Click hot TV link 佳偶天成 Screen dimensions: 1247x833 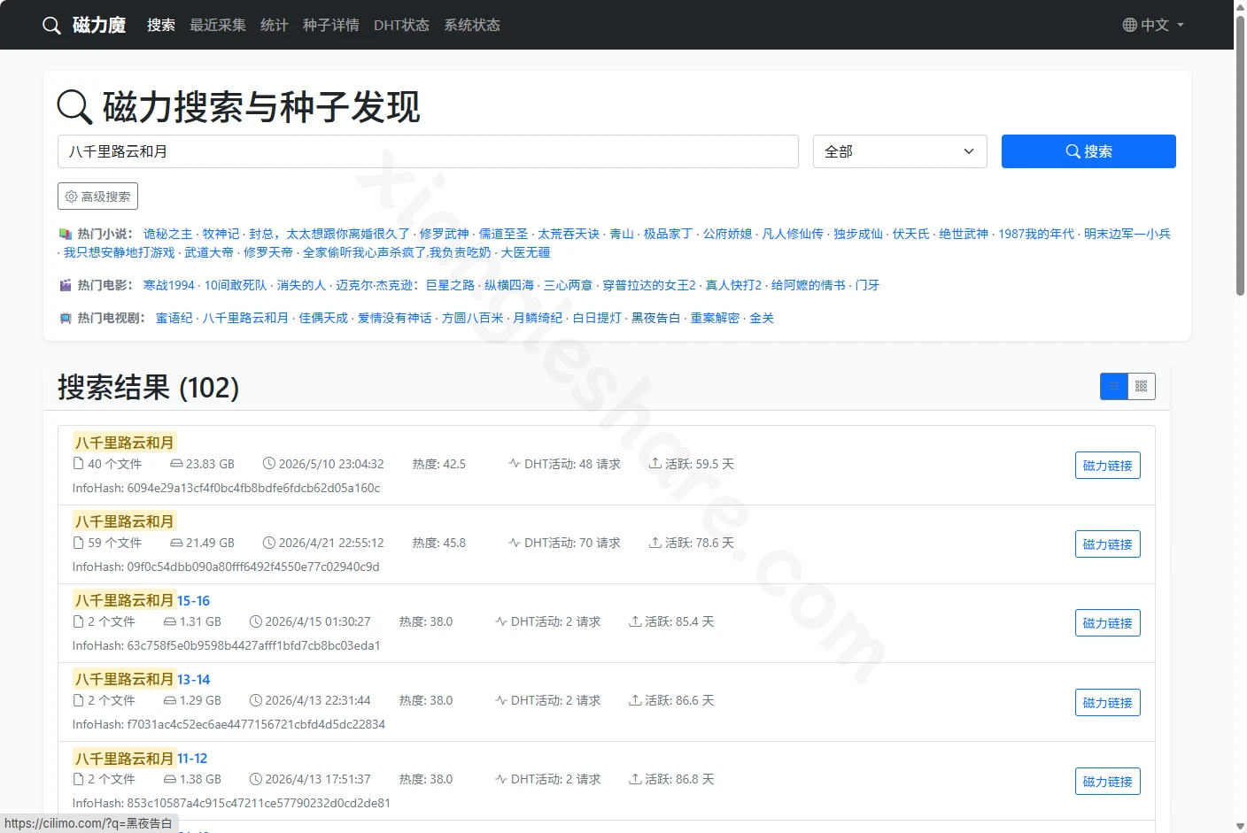click(323, 318)
